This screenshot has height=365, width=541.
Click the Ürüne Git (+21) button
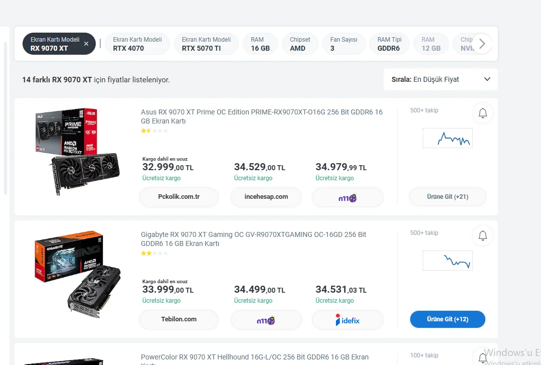click(x=447, y=197)
